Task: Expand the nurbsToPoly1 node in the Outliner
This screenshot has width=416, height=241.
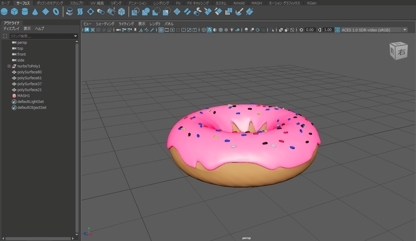Action: pyautogui.click(x=8, y=66)
